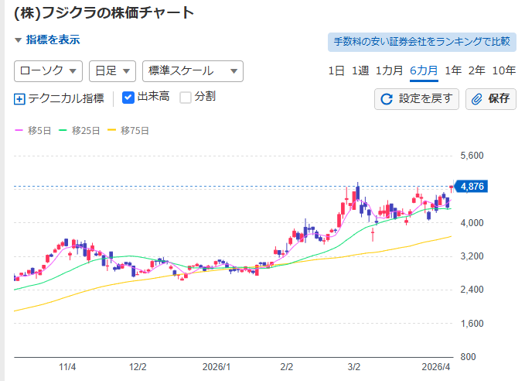The image size is (525, 381).
Task: Click the 1,600 price axis label
Action: tap(472, 324)
